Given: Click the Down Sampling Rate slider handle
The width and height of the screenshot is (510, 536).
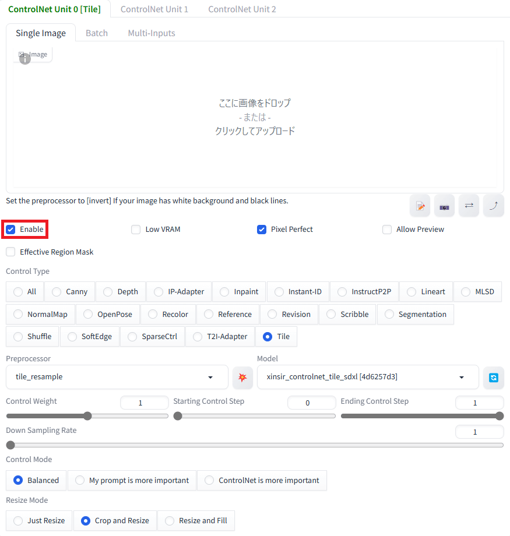Looking at the screenshot, I should point(10,445).
